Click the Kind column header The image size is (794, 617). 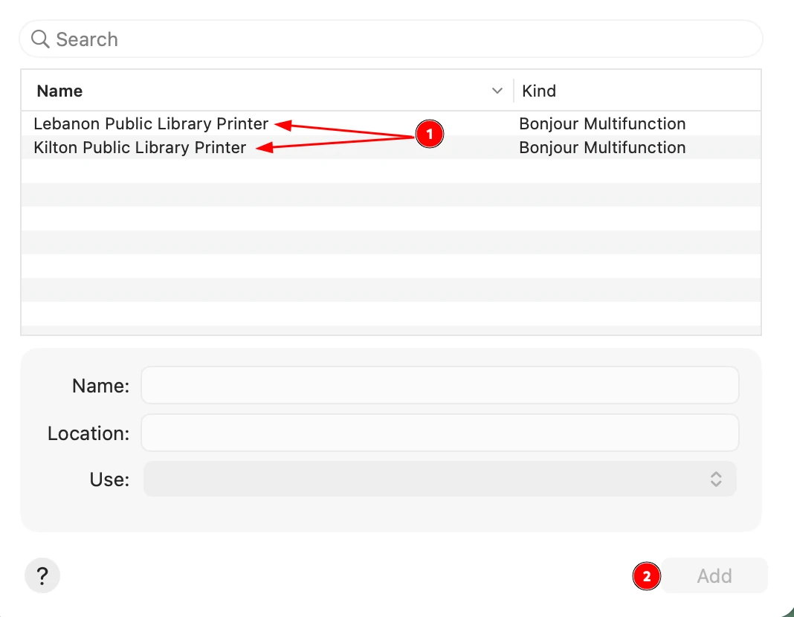coord(539,90)
